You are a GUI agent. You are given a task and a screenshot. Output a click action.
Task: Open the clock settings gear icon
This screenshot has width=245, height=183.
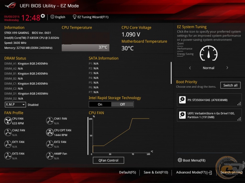tap(42, 16)
